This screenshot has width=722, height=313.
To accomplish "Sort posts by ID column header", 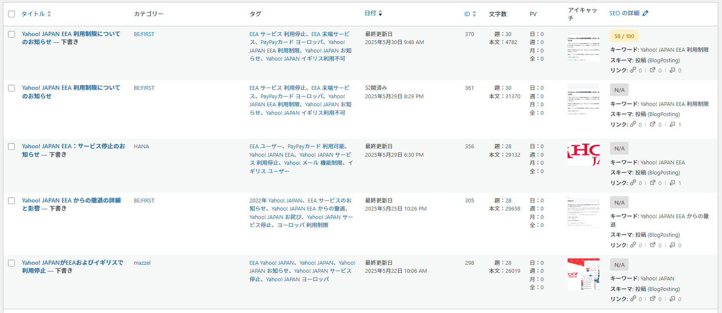I will pyautogui.click(x=467, y=14).
